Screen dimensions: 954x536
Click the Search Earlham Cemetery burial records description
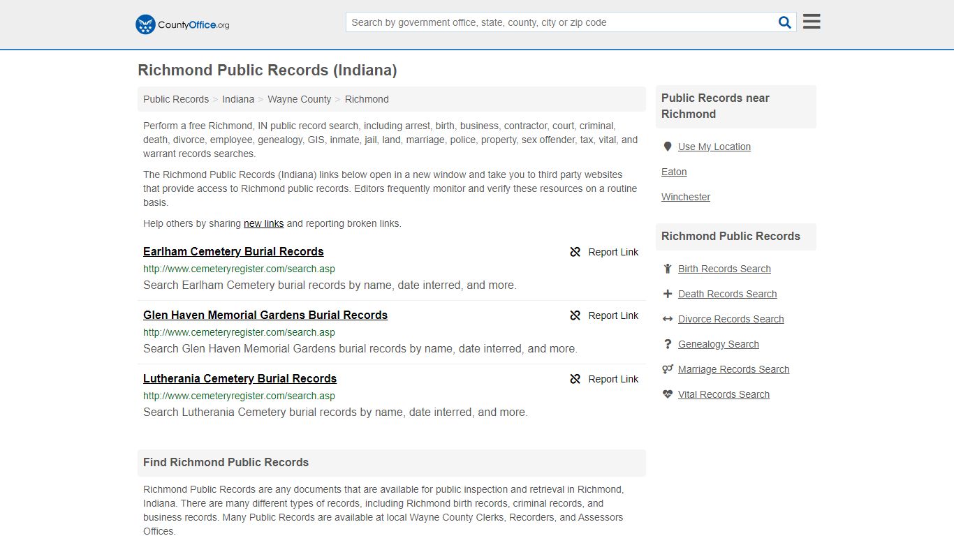point(330,285)
